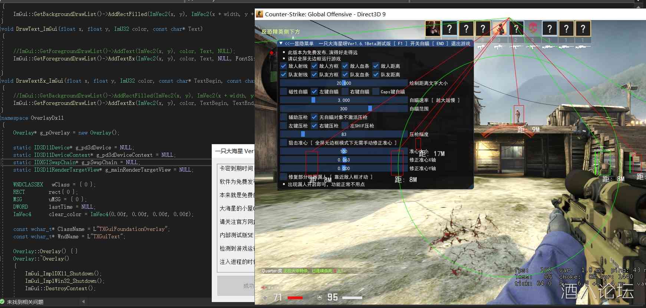
Task: Click the red skull dead-player icon
Action: click(533, 27)
